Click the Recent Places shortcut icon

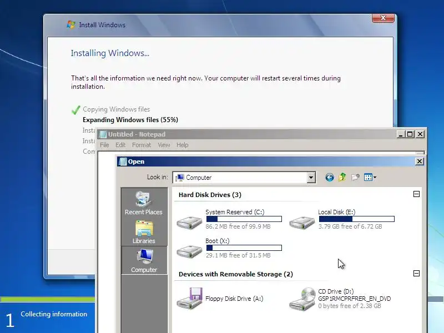pos(144,203)
